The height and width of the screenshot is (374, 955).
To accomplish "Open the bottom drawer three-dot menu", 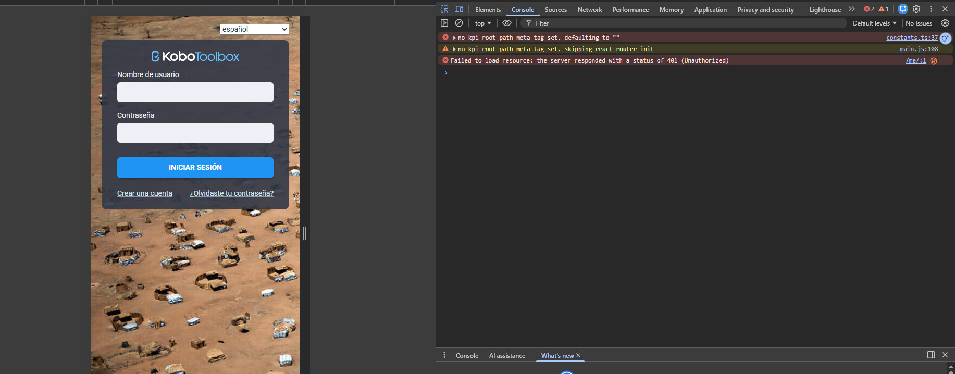I will pos(444,355).
